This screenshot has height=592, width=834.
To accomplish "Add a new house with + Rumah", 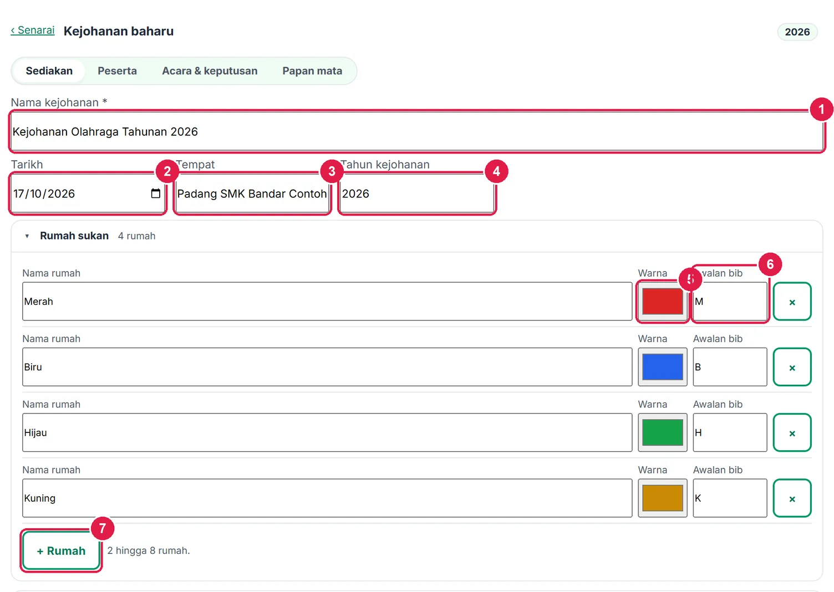I will coord(61,550).
